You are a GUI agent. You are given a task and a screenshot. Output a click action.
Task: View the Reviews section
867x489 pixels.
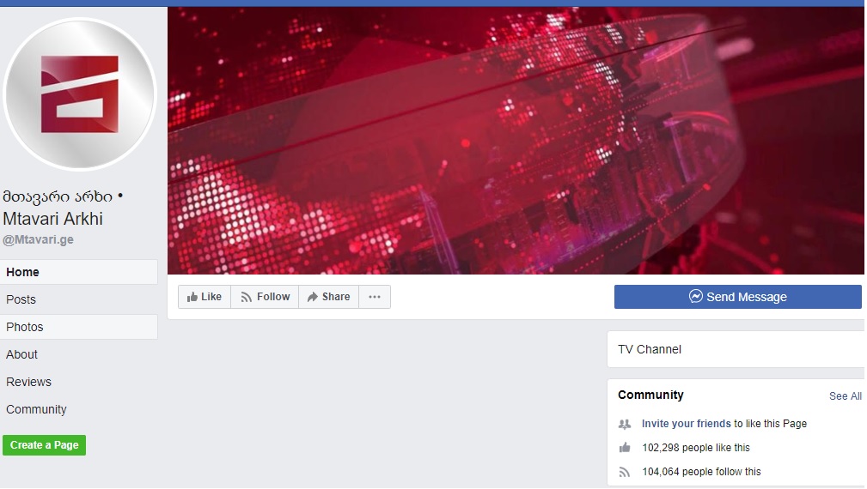[x=79, y=382]
